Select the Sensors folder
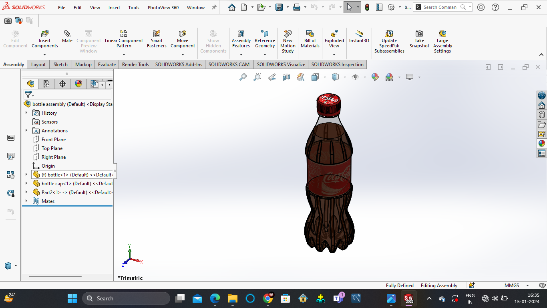Screen dimensions: 547x308 [50, 122]
